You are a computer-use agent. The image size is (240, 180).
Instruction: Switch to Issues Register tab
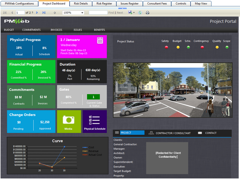(x=129, y=3)
